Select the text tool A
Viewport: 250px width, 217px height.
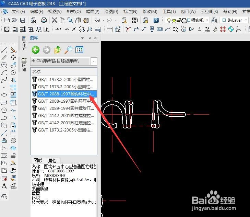(x=4, y=186)
